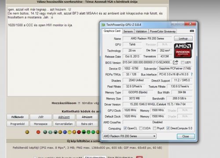Click the Áthúzott formatting button
The height and width of the screenshot is (158, 220).
point(87,117)
